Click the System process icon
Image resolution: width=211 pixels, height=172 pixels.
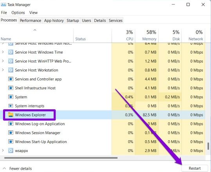(11, 97)
